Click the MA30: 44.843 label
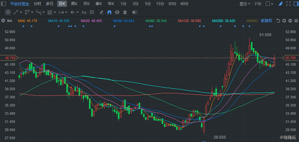The height and width of the screenshot is (142, 299). point(124,21)
